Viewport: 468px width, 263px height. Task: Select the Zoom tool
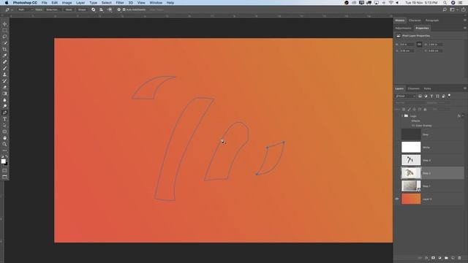click(4, 145)
